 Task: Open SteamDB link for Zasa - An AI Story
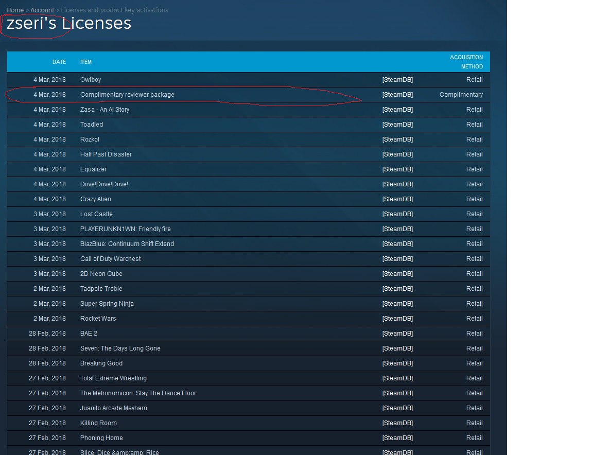(x=397, y=110)
